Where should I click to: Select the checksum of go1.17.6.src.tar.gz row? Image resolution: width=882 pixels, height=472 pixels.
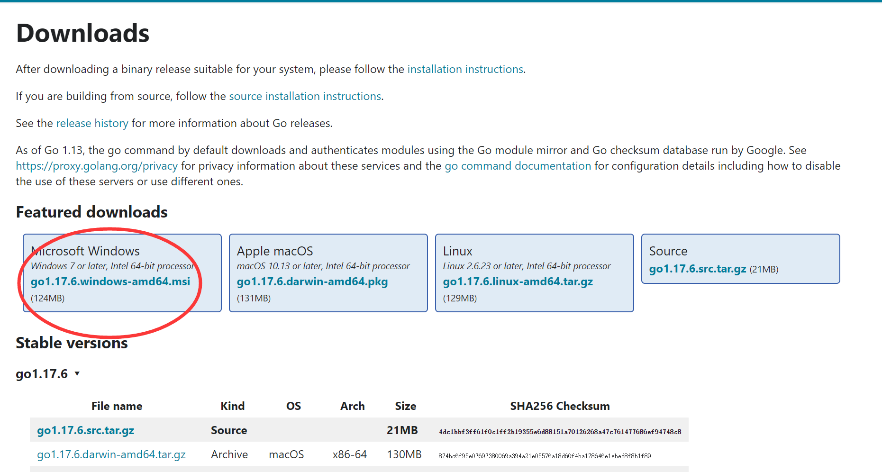pos(560,432)
